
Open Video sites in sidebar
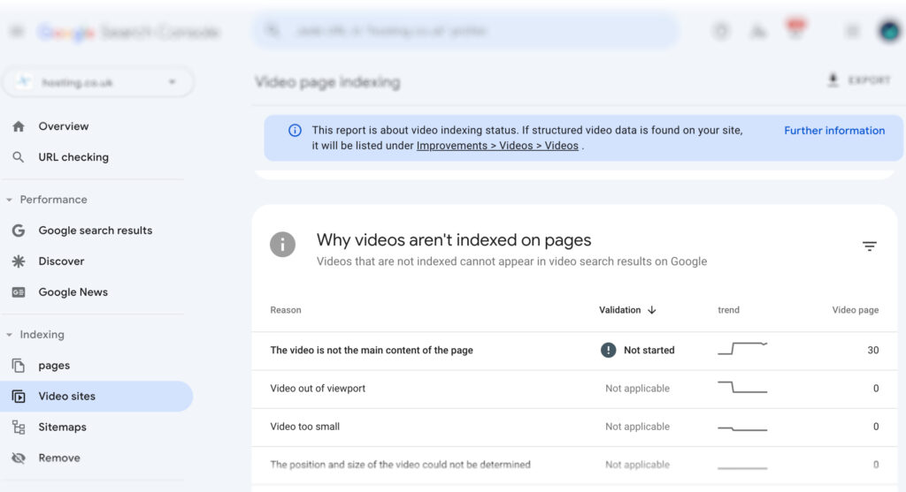click(66, 397)
